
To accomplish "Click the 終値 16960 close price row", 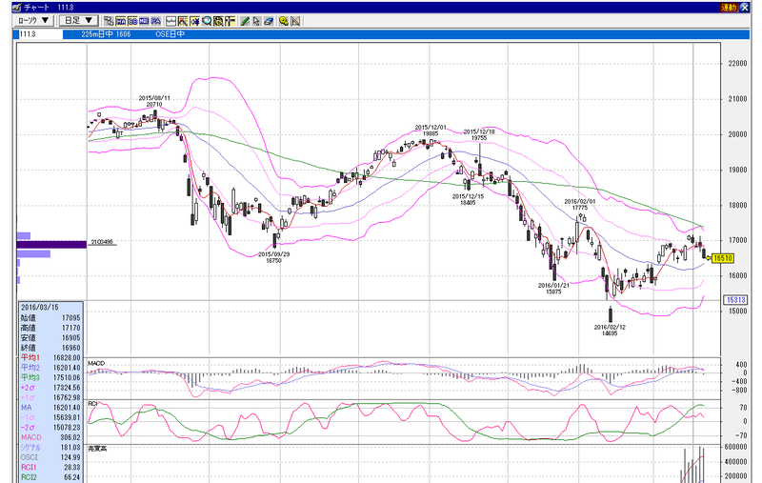I will coord(50,348).
